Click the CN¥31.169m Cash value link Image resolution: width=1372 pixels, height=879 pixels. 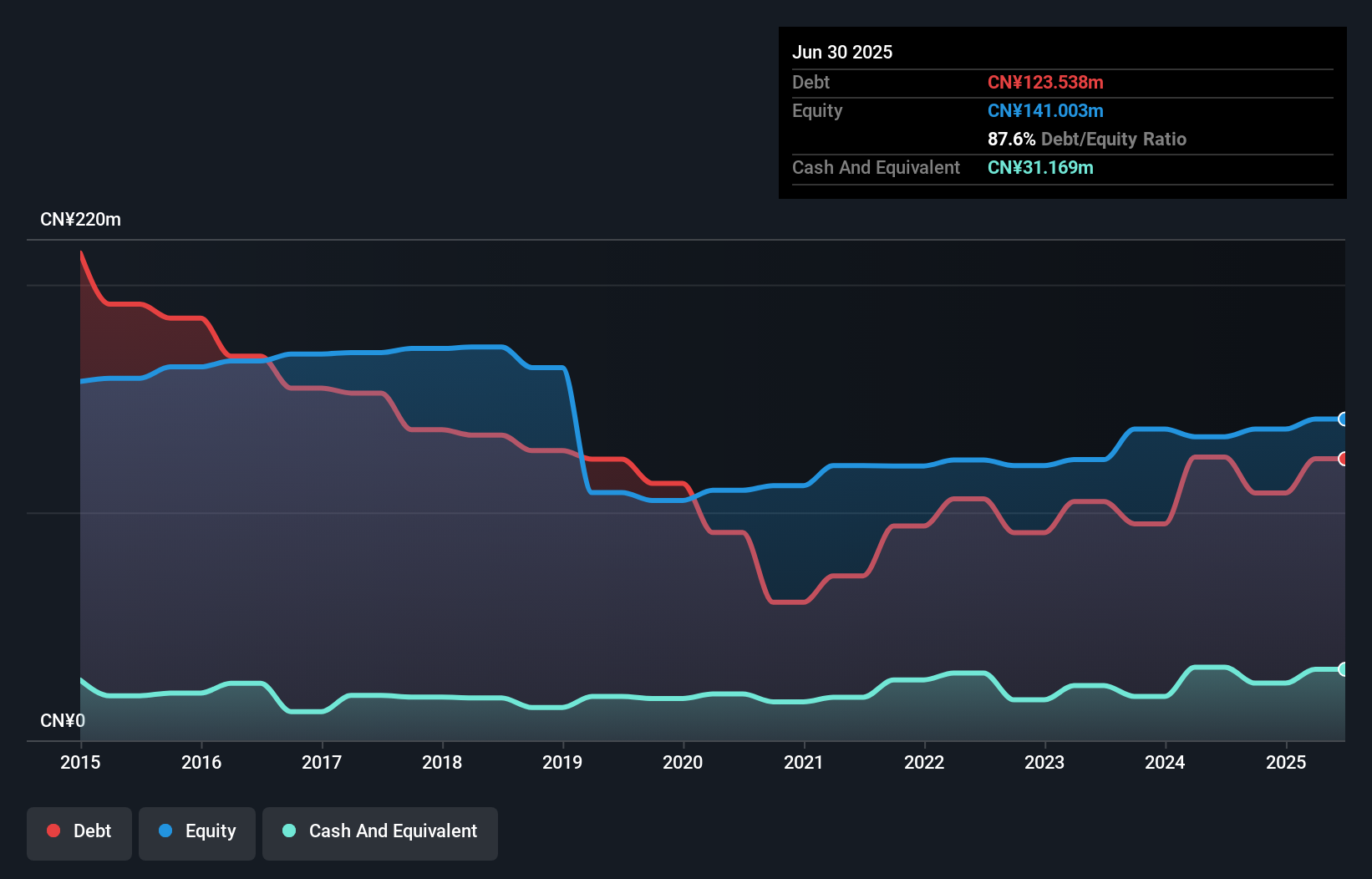click(1040, 167)
